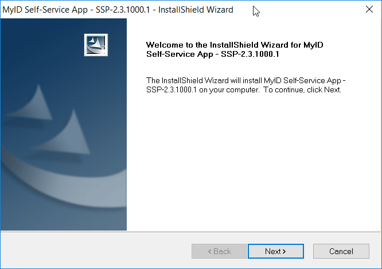Click the word Next in the description text
This screenshot has height=269, width=382.
pos(332,89)
